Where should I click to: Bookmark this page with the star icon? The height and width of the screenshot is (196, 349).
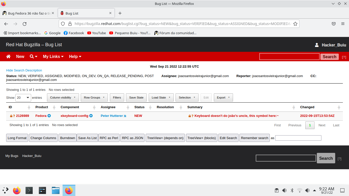pos(295,24)
